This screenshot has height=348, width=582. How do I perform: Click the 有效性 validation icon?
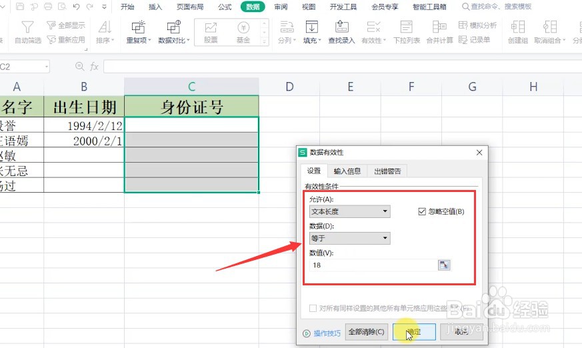(x=373, y=27)
